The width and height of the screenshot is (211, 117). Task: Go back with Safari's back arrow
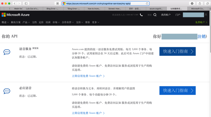click(15, 3)
